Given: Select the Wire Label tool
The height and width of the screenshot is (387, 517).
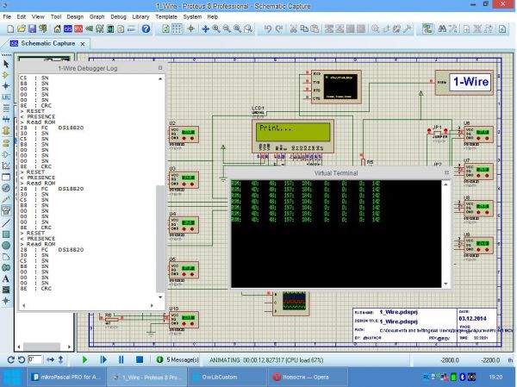Looking at the screenshot, I should (x=6, y=97).
